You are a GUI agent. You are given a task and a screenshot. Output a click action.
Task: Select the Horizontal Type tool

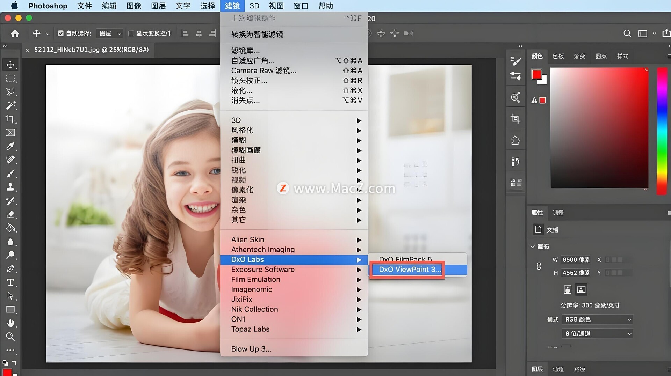click(10, 282)
